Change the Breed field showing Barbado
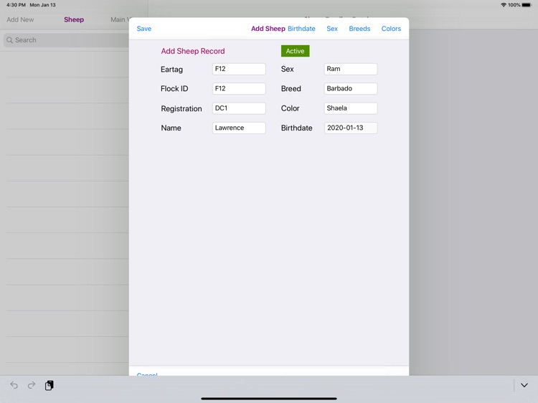This screenshot has height=403, width=538. click(x=351, y=88)
